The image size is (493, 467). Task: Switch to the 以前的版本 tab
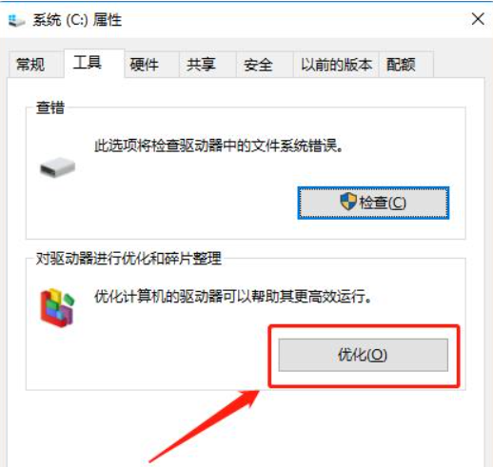click(x=336, y=65)
